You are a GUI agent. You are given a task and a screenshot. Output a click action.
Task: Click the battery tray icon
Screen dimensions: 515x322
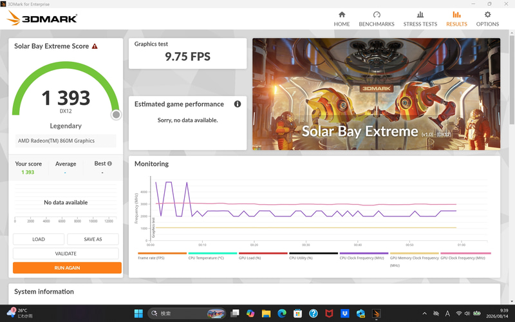click(x=477, y=314)
